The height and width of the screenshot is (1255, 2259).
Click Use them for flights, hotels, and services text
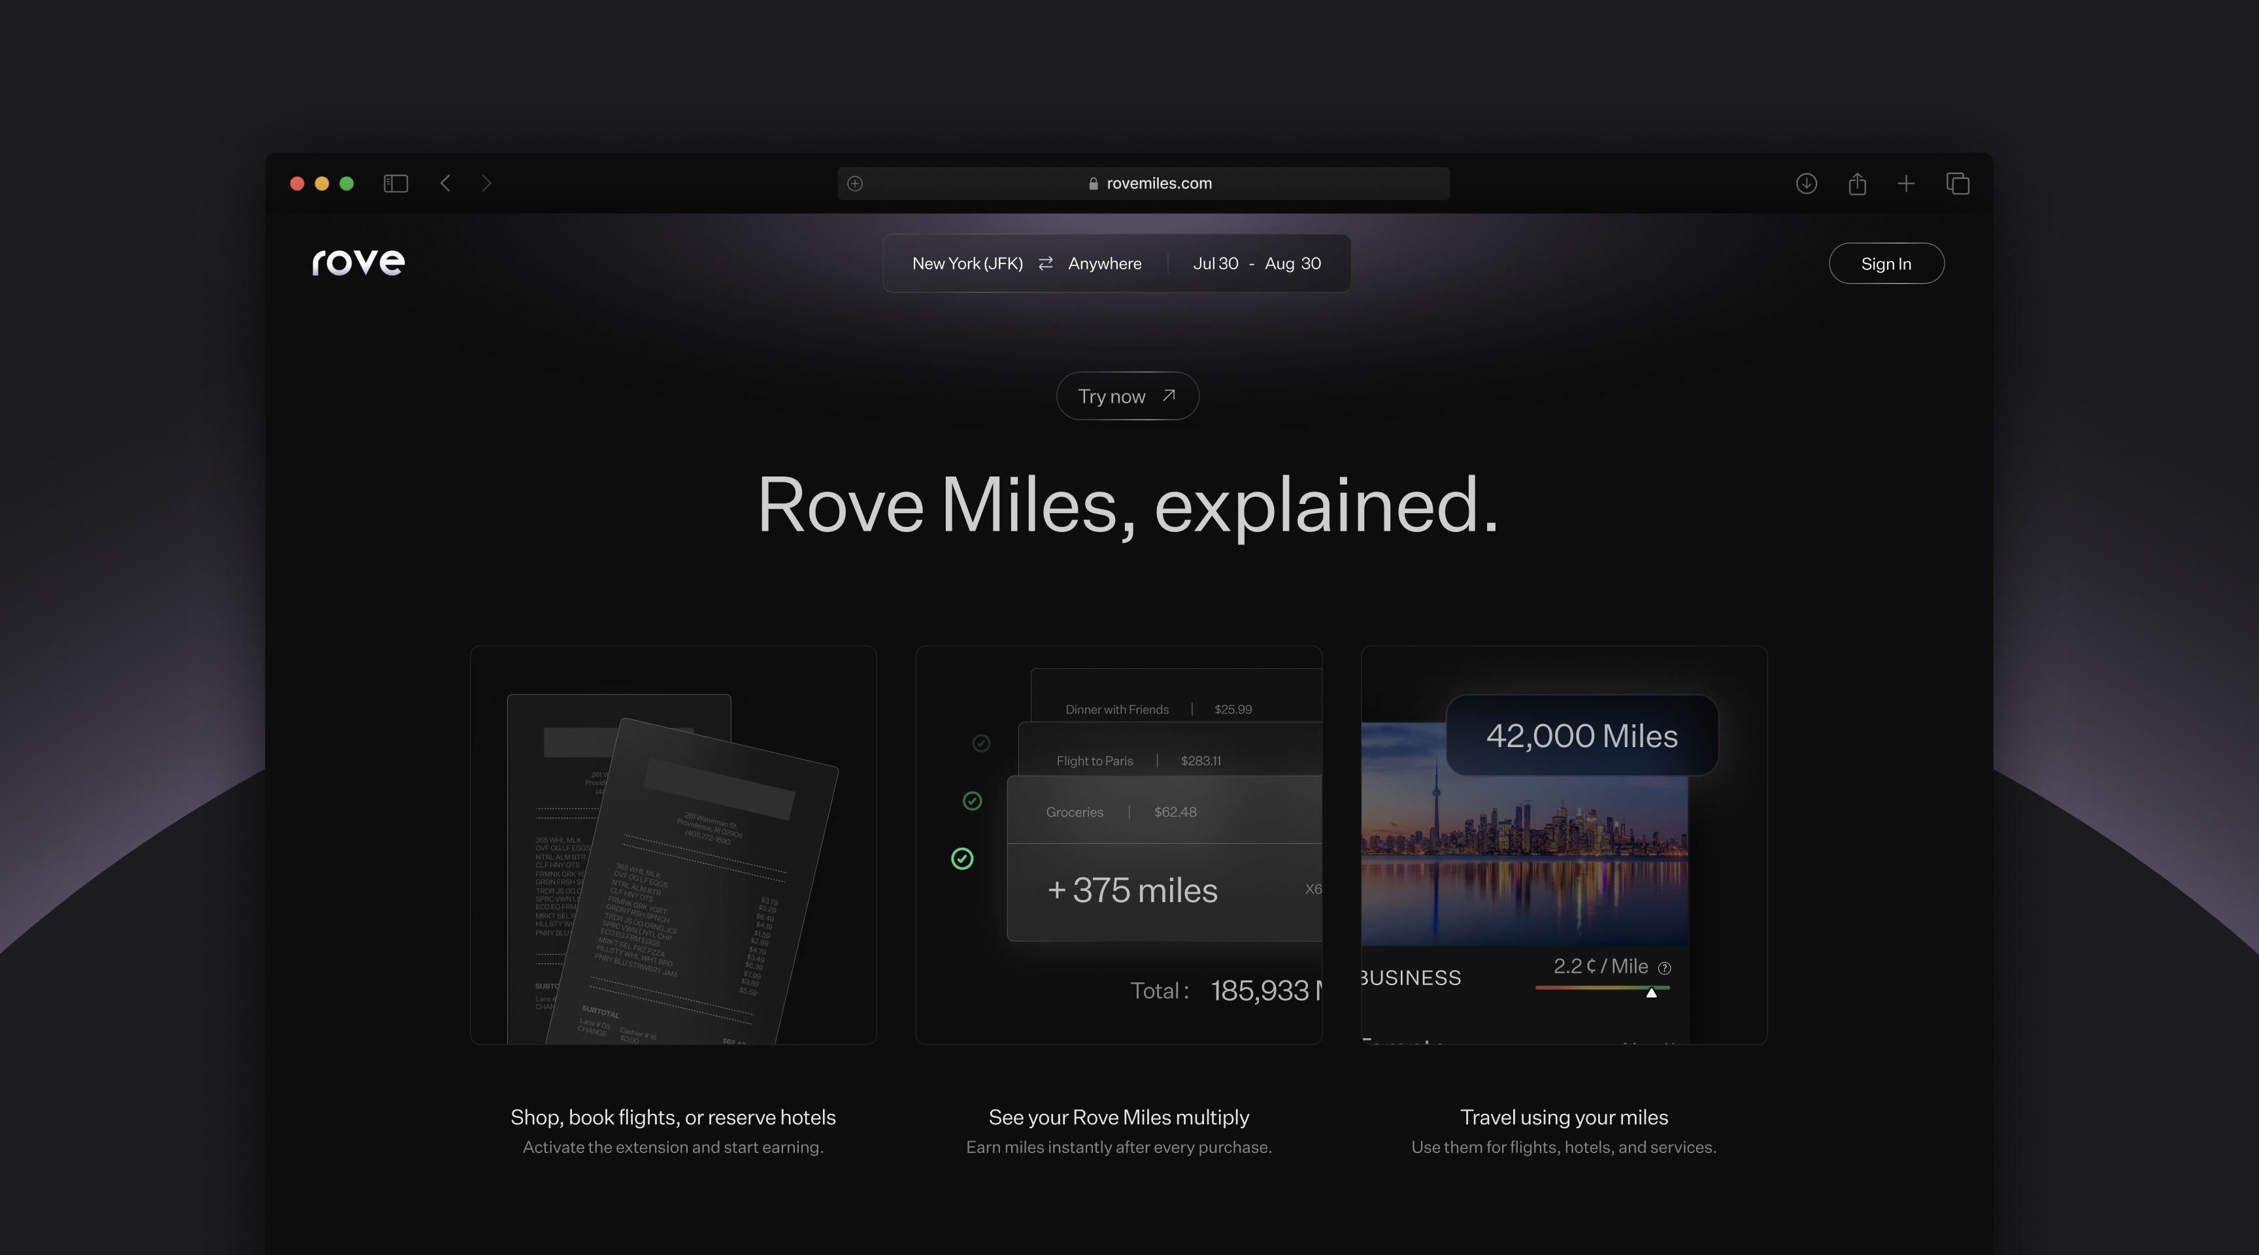point(1564,1147)
